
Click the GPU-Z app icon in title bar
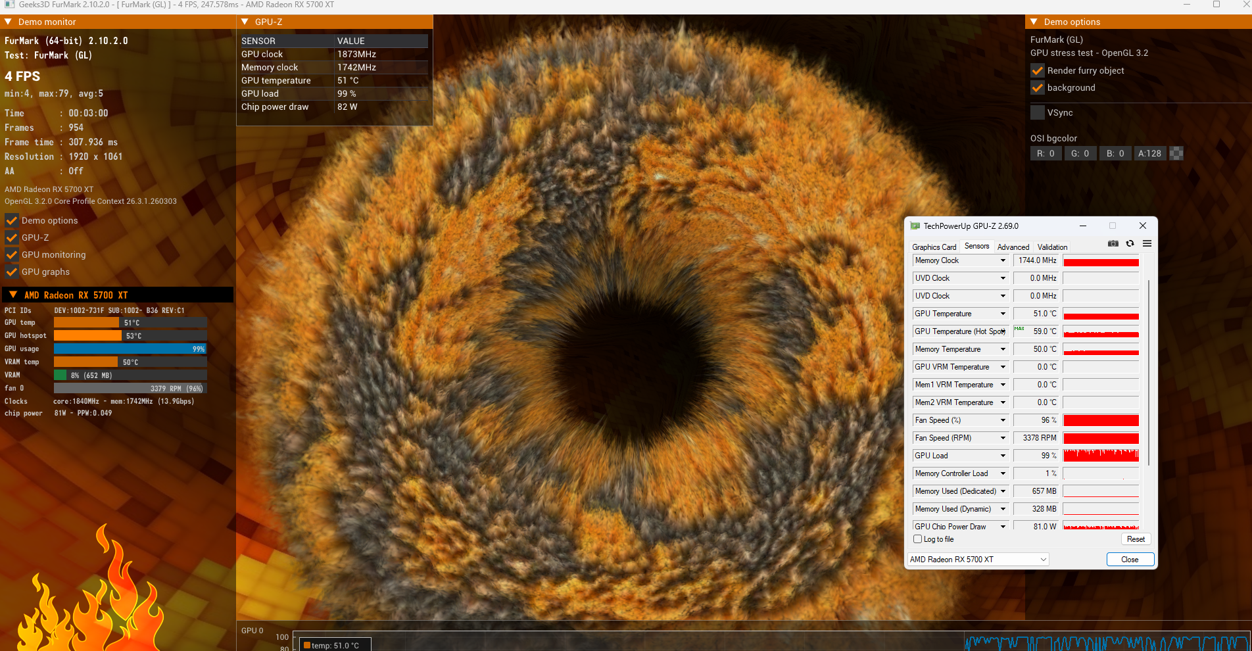coord(915,226)
